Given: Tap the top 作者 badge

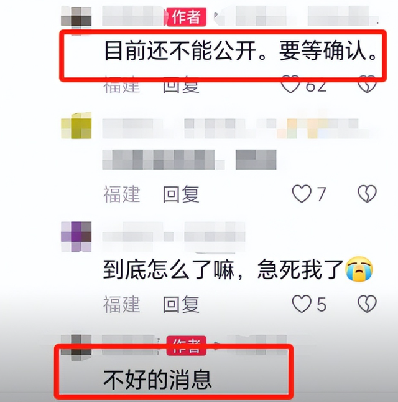Looking at the screenshot, I should coord(186,17).
